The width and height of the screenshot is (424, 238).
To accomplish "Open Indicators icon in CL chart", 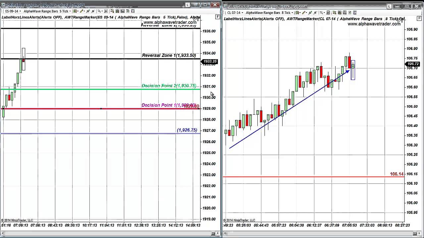I will (344, 13).
